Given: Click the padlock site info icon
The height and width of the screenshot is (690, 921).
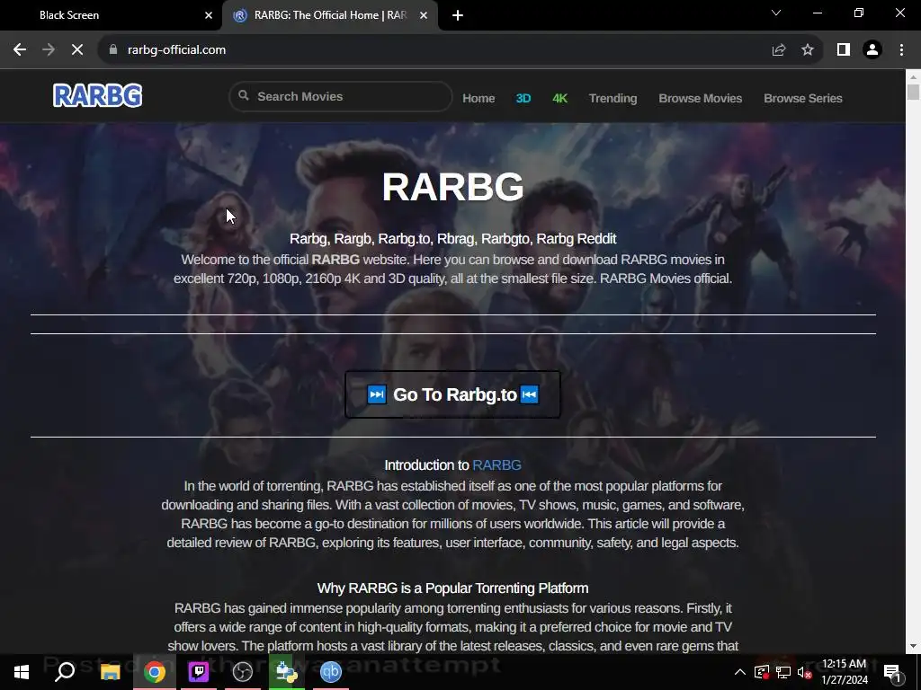Looking at the screenshot, I should [113, 50].
